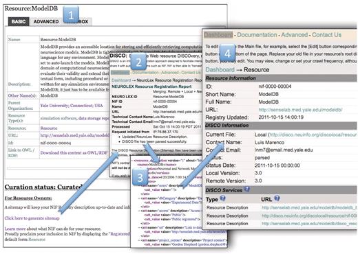Click the Dashboard breadcrumb before Resource

click(220, 70)
